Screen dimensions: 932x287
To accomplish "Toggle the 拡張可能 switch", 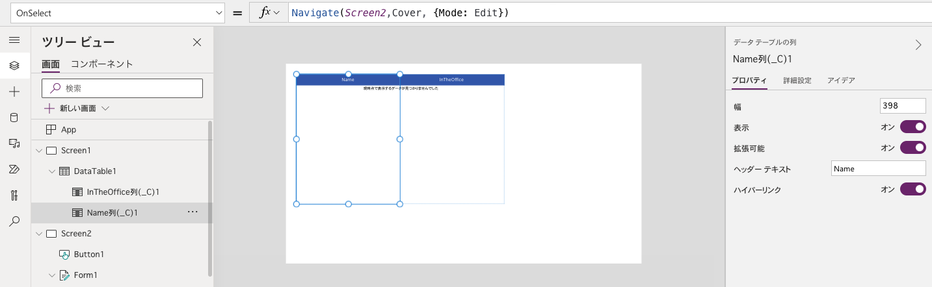I will click(912, 147).
